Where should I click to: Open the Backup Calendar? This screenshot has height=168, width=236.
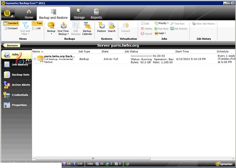pos(87,28)
